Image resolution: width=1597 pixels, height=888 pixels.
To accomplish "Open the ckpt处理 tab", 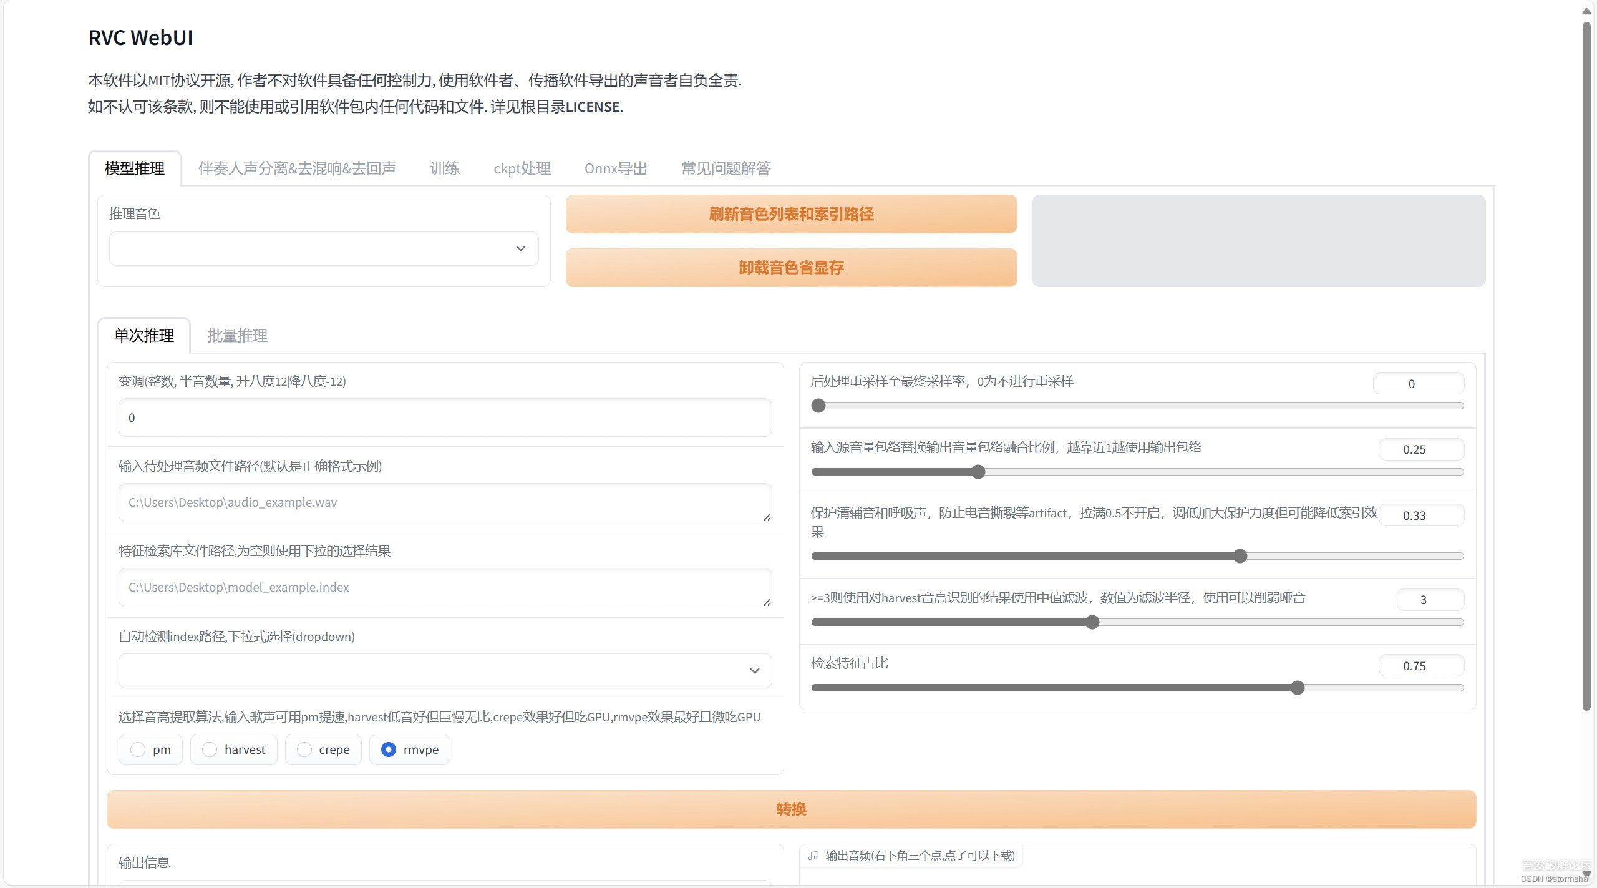I will 522,168.
